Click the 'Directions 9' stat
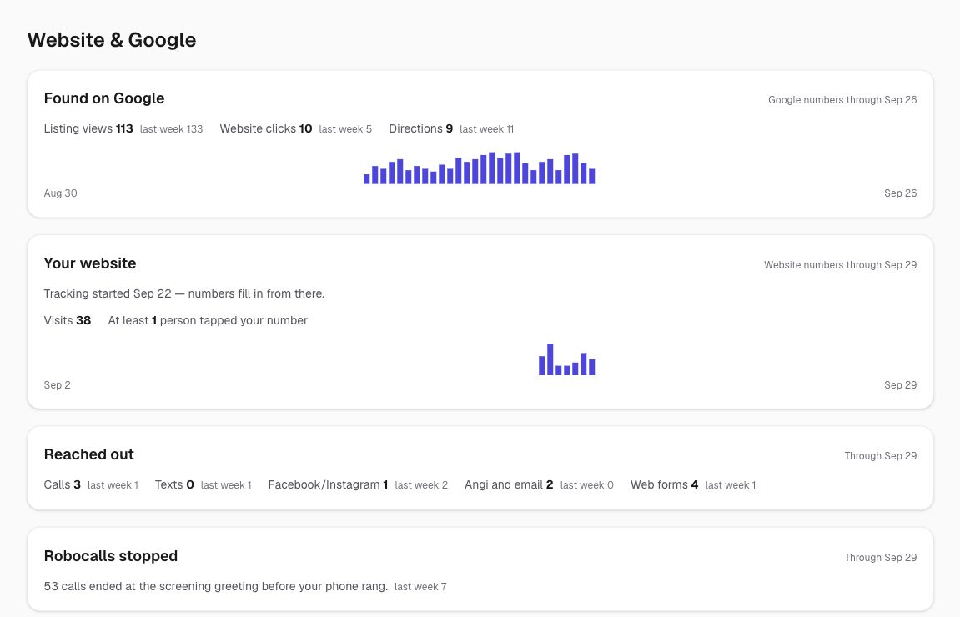Image resolution: width=960 pixels, height=617 pixels. tap(420, 128)
